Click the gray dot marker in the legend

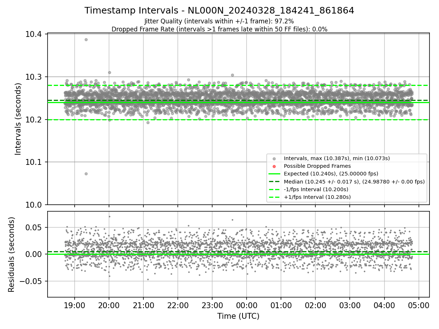(x=274, y=159)
